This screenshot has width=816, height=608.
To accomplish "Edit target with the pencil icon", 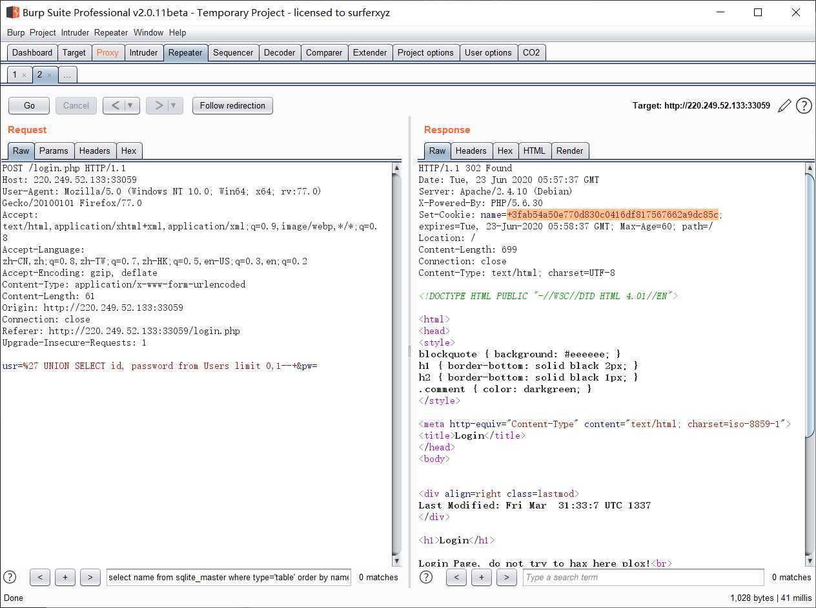I will tap(784, 106).
